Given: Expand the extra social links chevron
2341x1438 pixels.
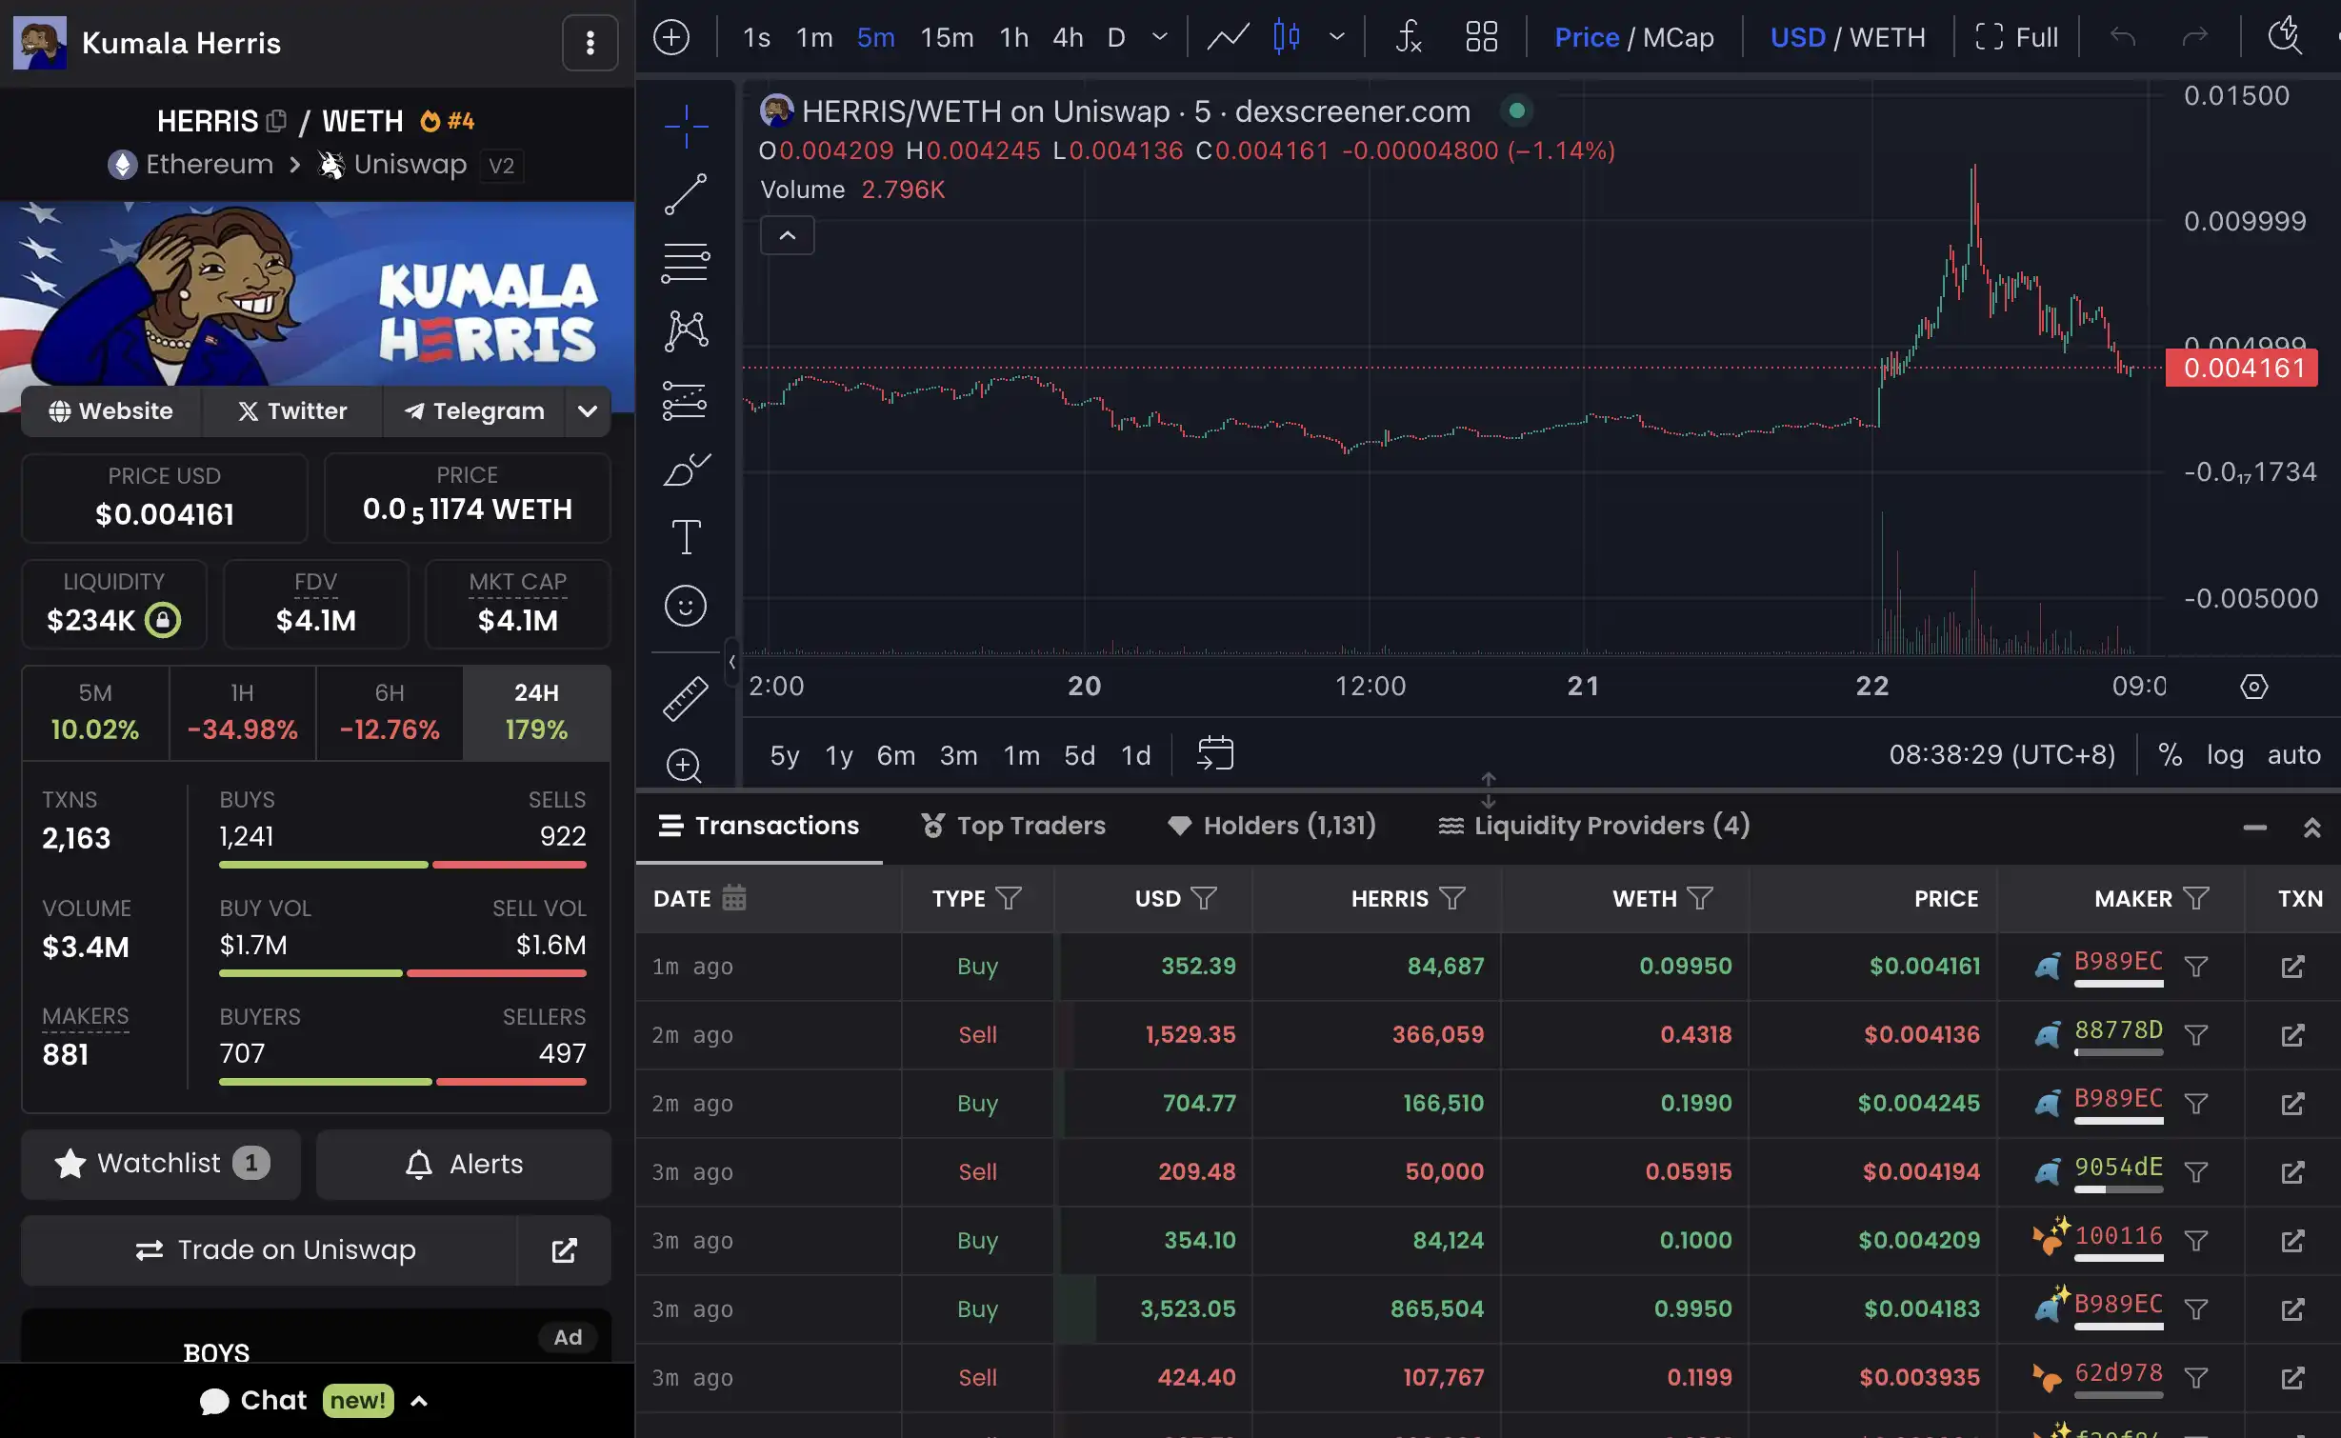Looking at the screenshot, I should 588,411.
